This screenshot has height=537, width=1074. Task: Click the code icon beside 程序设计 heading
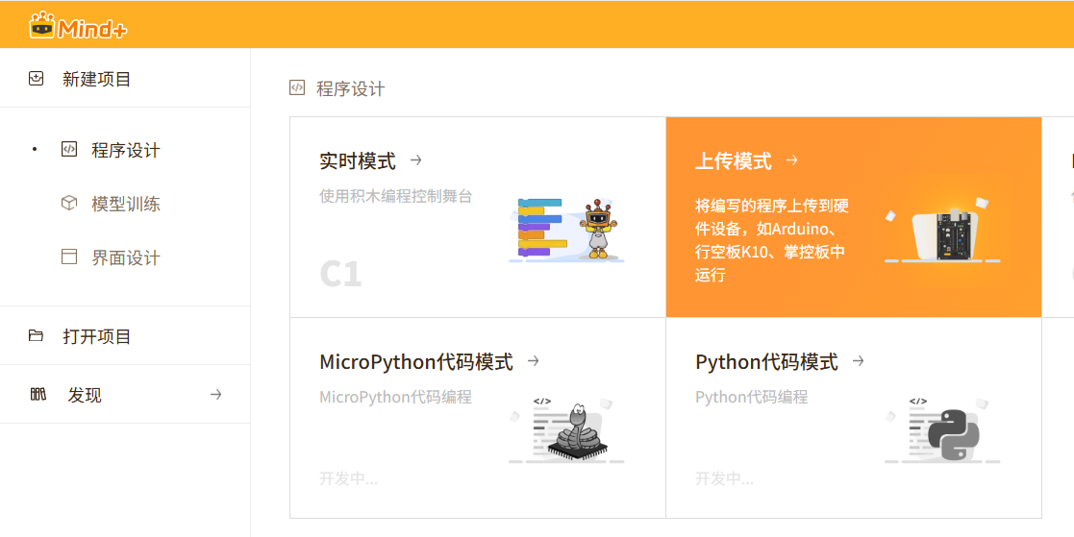(x=297, y=88)
